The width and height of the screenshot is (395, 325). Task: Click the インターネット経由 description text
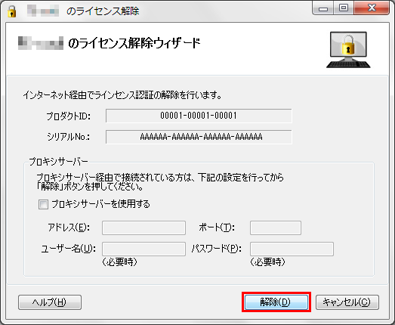point(122,95)
